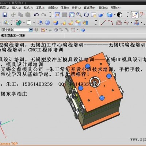Click the central sprue bushing on the mold

[x=95, y=82]
